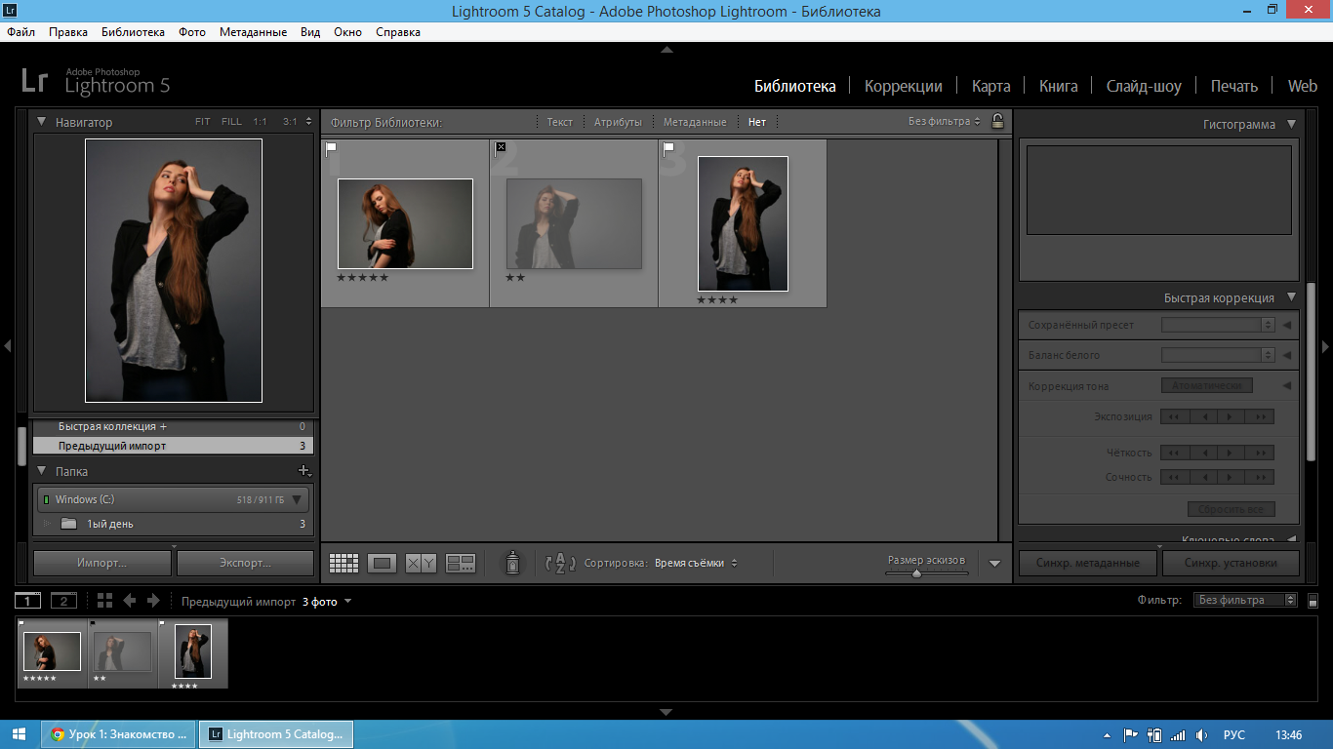The height and width of the screenshot is (749, 1333).
Task: Click Синхр. метаданные button
Action: click(x=1088, y=563)
